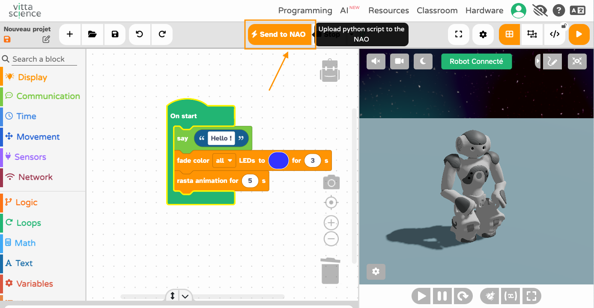
Task: Run the program with the orange play button
Action: point(579,34)
